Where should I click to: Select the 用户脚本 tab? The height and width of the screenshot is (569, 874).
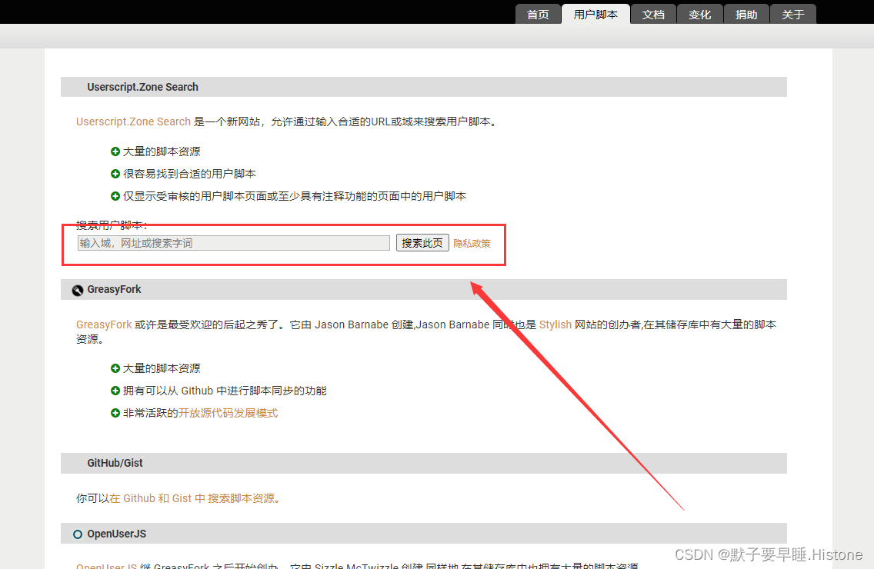[595, 15]
